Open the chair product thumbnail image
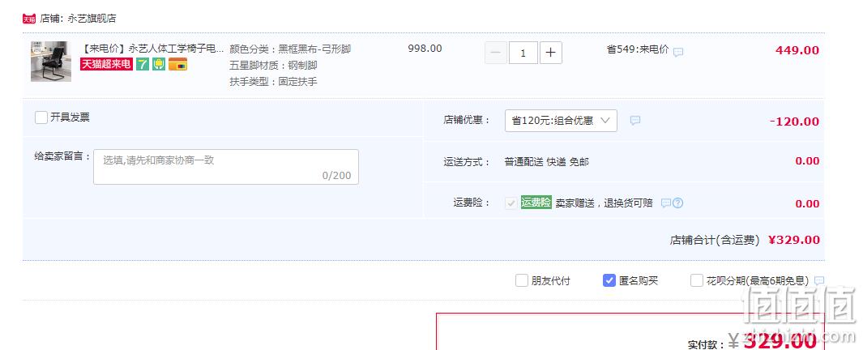The width and height of the screenshot is (863, 350). pyautogui.click(x=51, y=62)
